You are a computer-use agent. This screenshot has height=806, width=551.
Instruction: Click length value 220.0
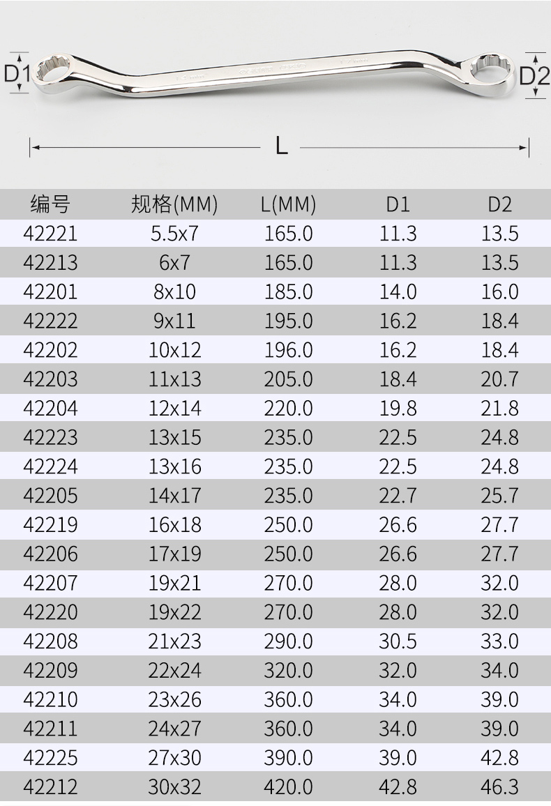(288, 408)
